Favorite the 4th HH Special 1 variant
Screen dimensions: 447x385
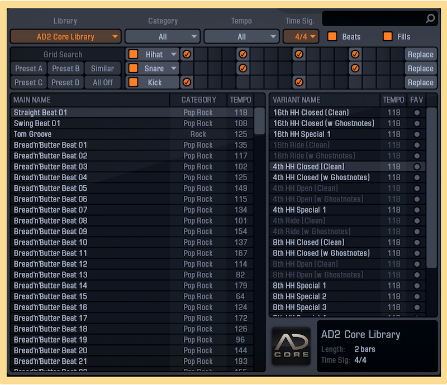[x=417, y=210]
